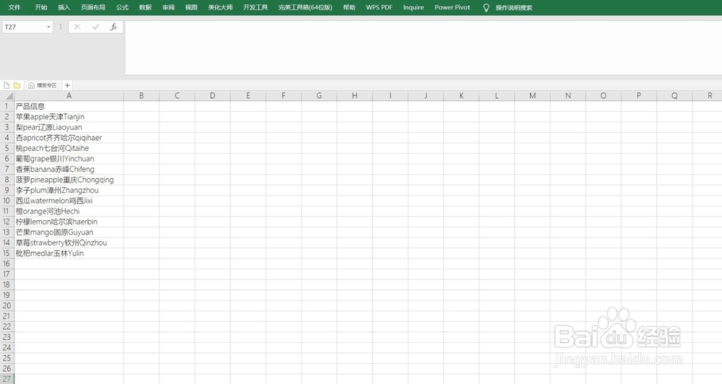This screenshot has height=384, width=722.
Task: Select column K header
Action: pos(461,96)
